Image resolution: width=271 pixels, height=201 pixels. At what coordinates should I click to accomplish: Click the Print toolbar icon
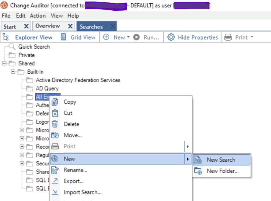coord(229,37)
